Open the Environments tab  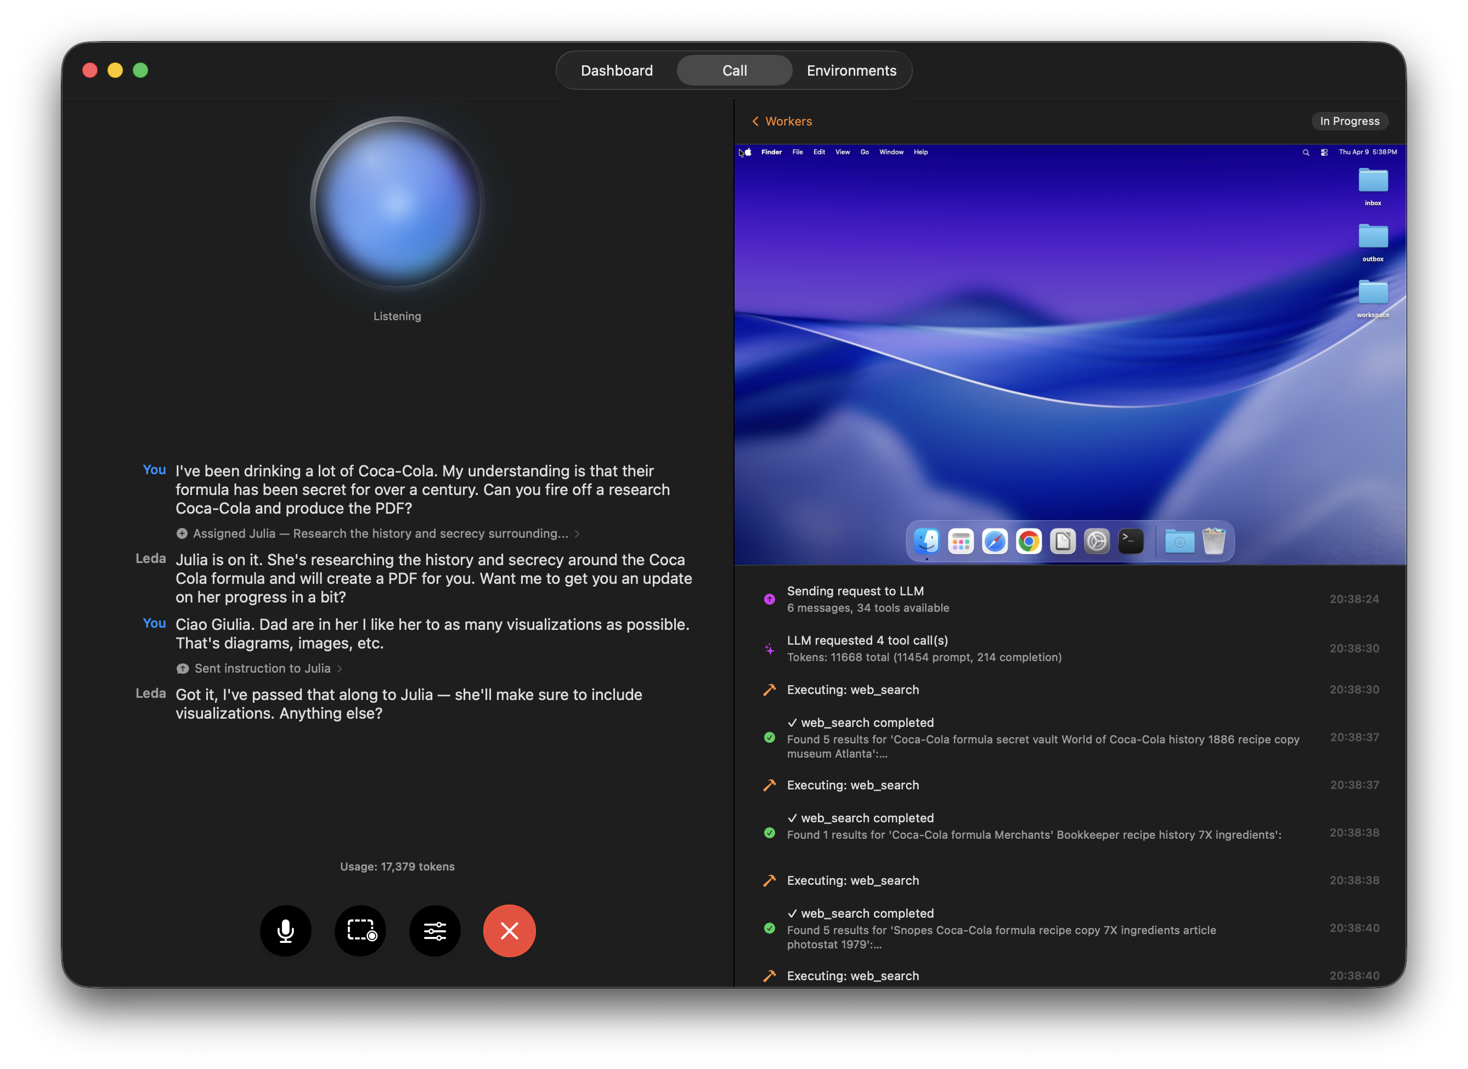pyautogui.click(x=851, y=70)
